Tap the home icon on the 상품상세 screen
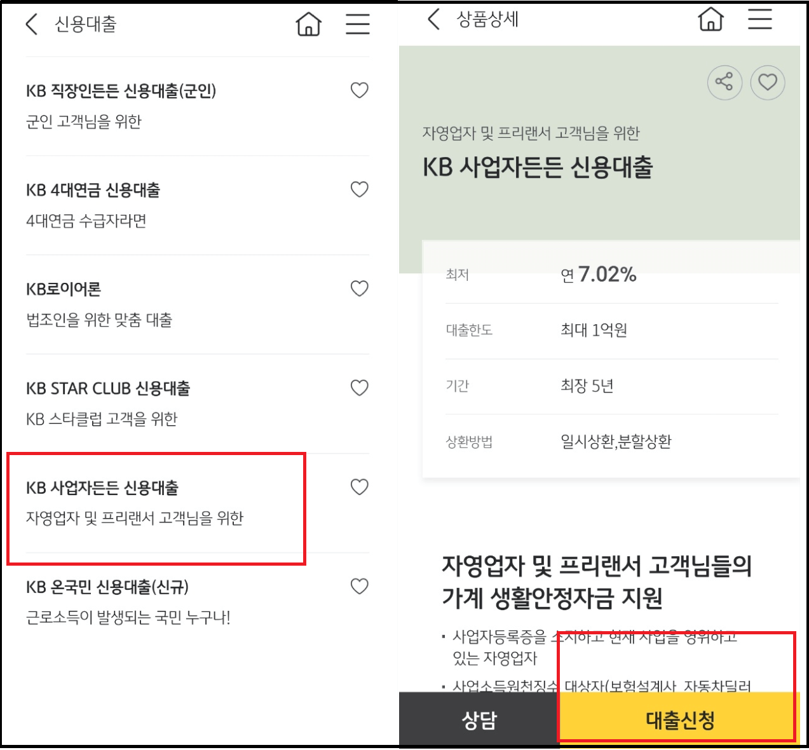 point(710,20)
